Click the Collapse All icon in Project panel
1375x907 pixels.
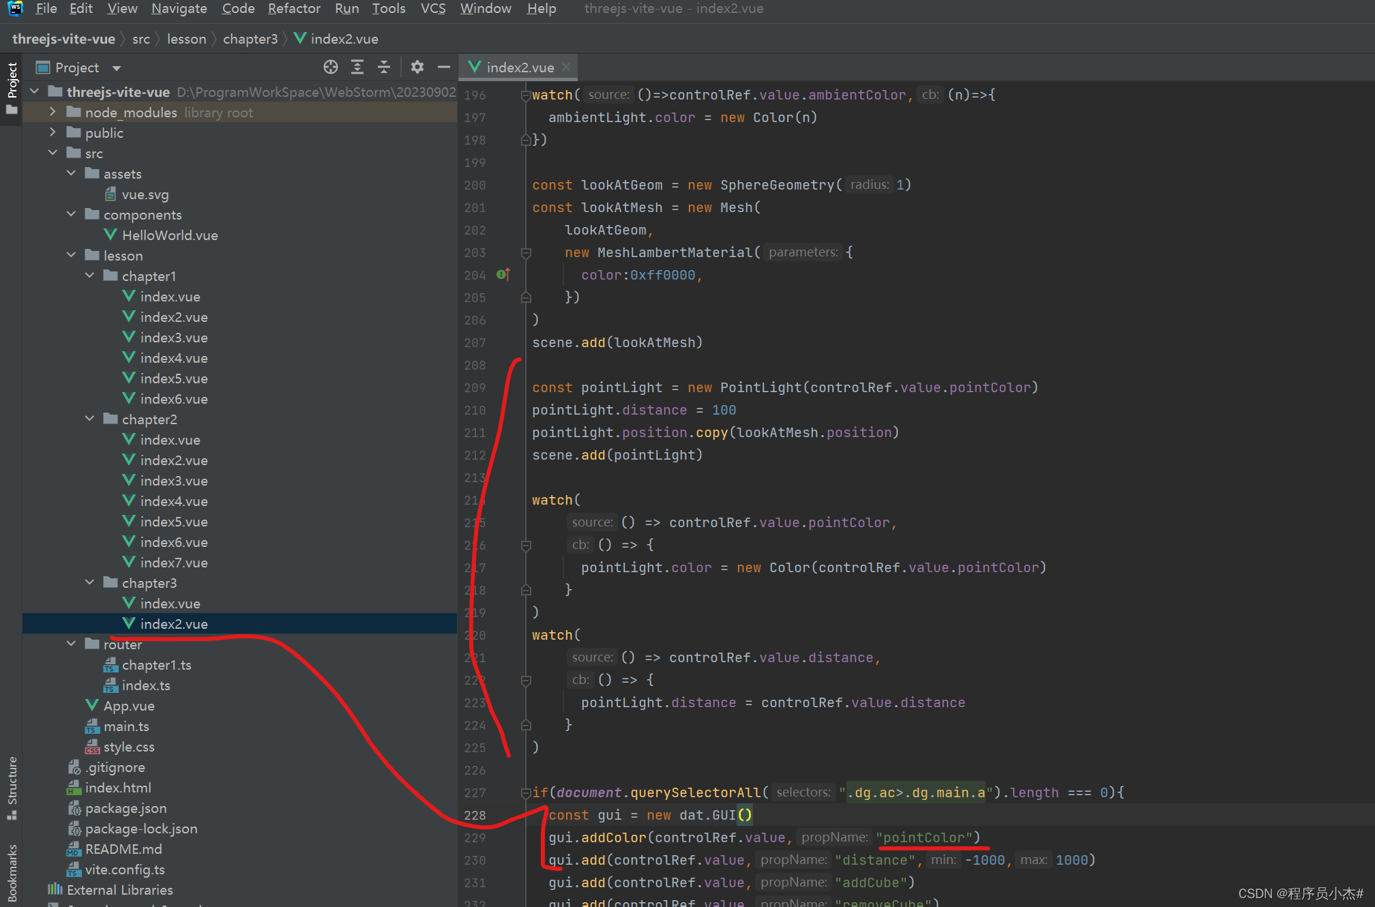tap(384, 67)
